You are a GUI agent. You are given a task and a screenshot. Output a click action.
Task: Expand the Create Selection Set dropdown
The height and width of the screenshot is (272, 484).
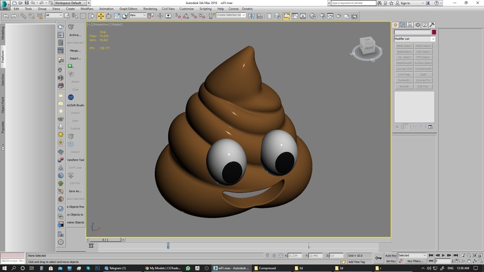pyautogui.click(x=244, y=15)
